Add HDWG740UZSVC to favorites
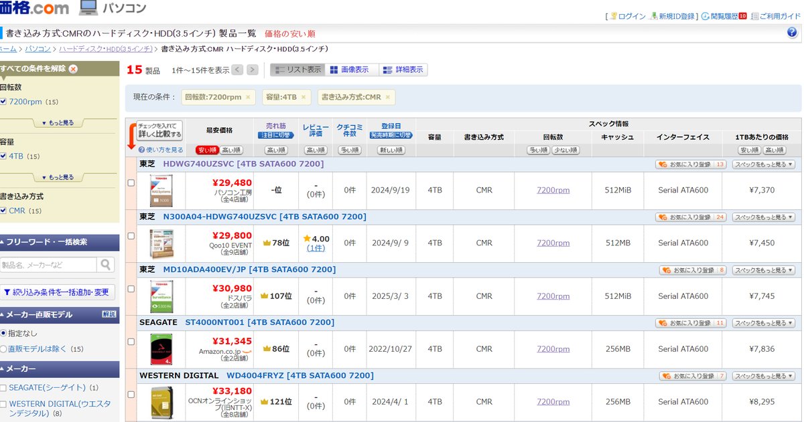Screen dimensions: 804x422 click(x=691, y=164)
